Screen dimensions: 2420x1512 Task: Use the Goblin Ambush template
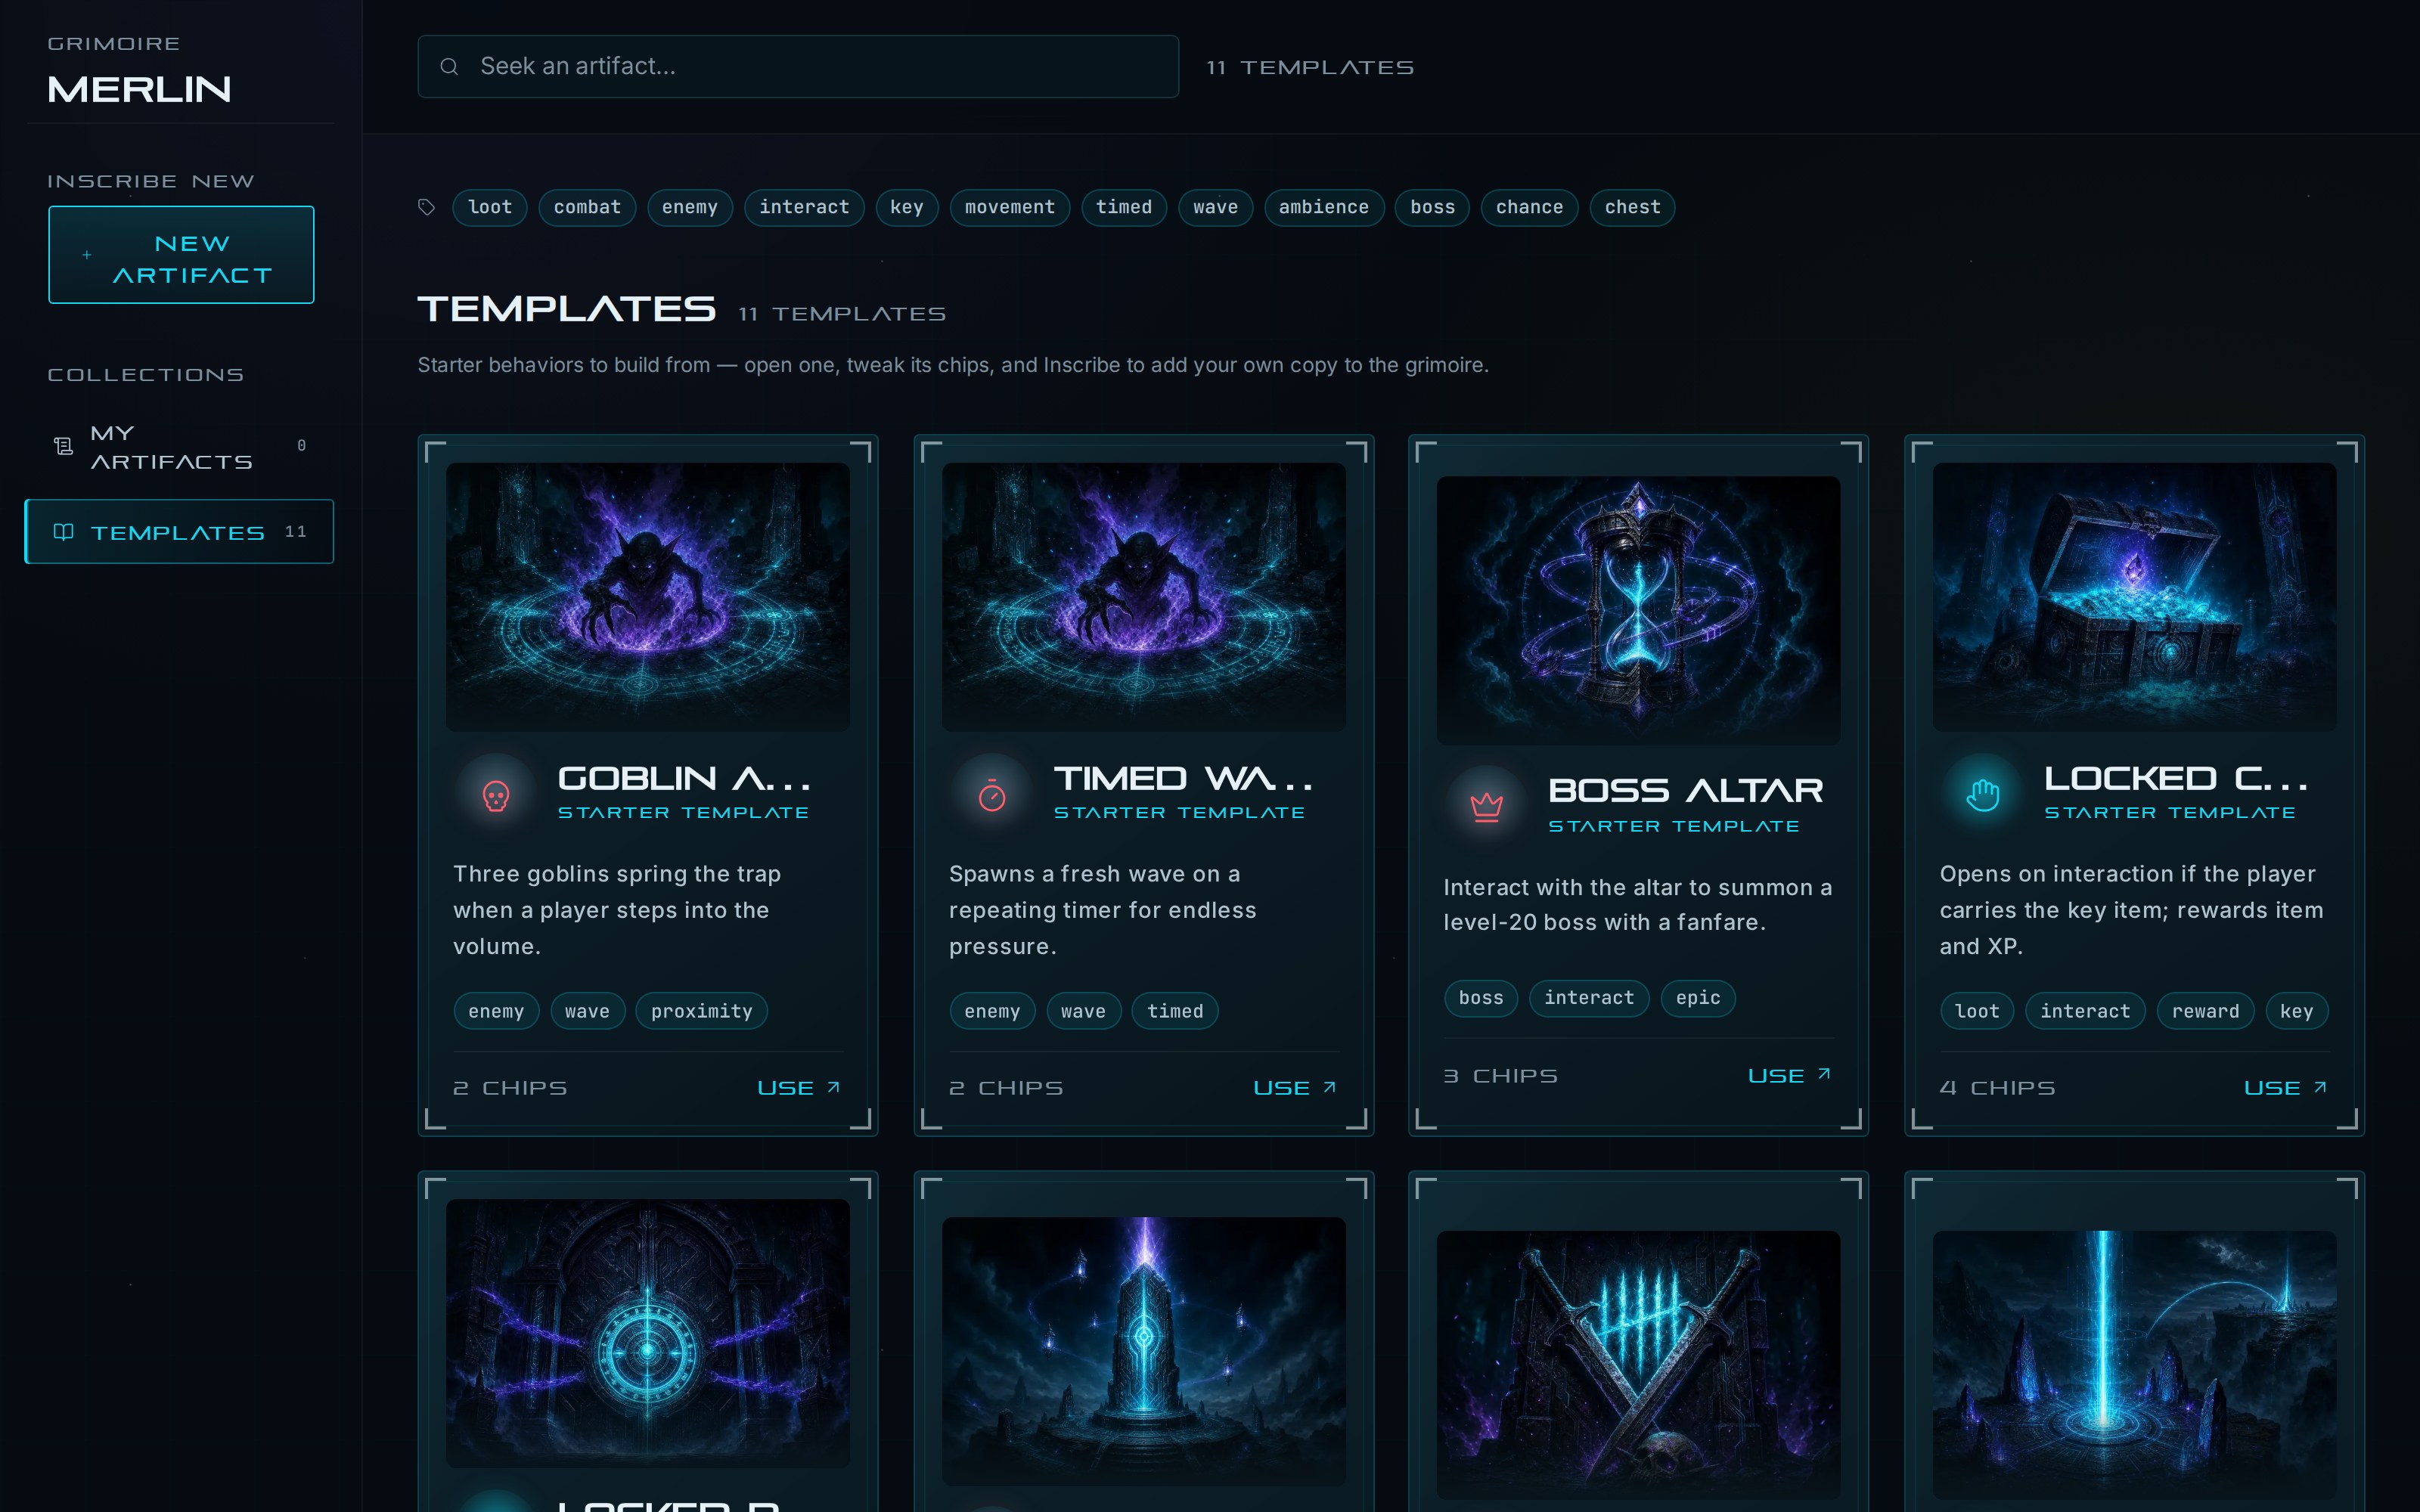click(x=799, y=1088)
